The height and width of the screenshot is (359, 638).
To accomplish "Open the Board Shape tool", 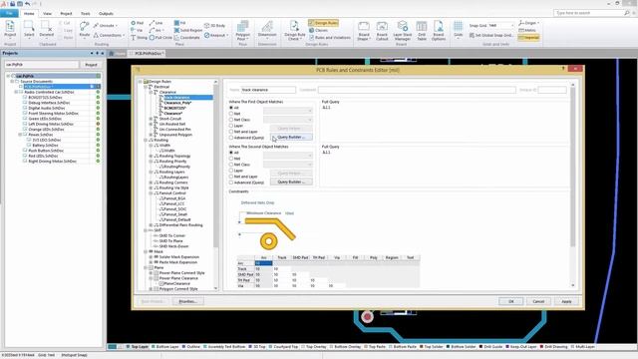I will [363, 30].
